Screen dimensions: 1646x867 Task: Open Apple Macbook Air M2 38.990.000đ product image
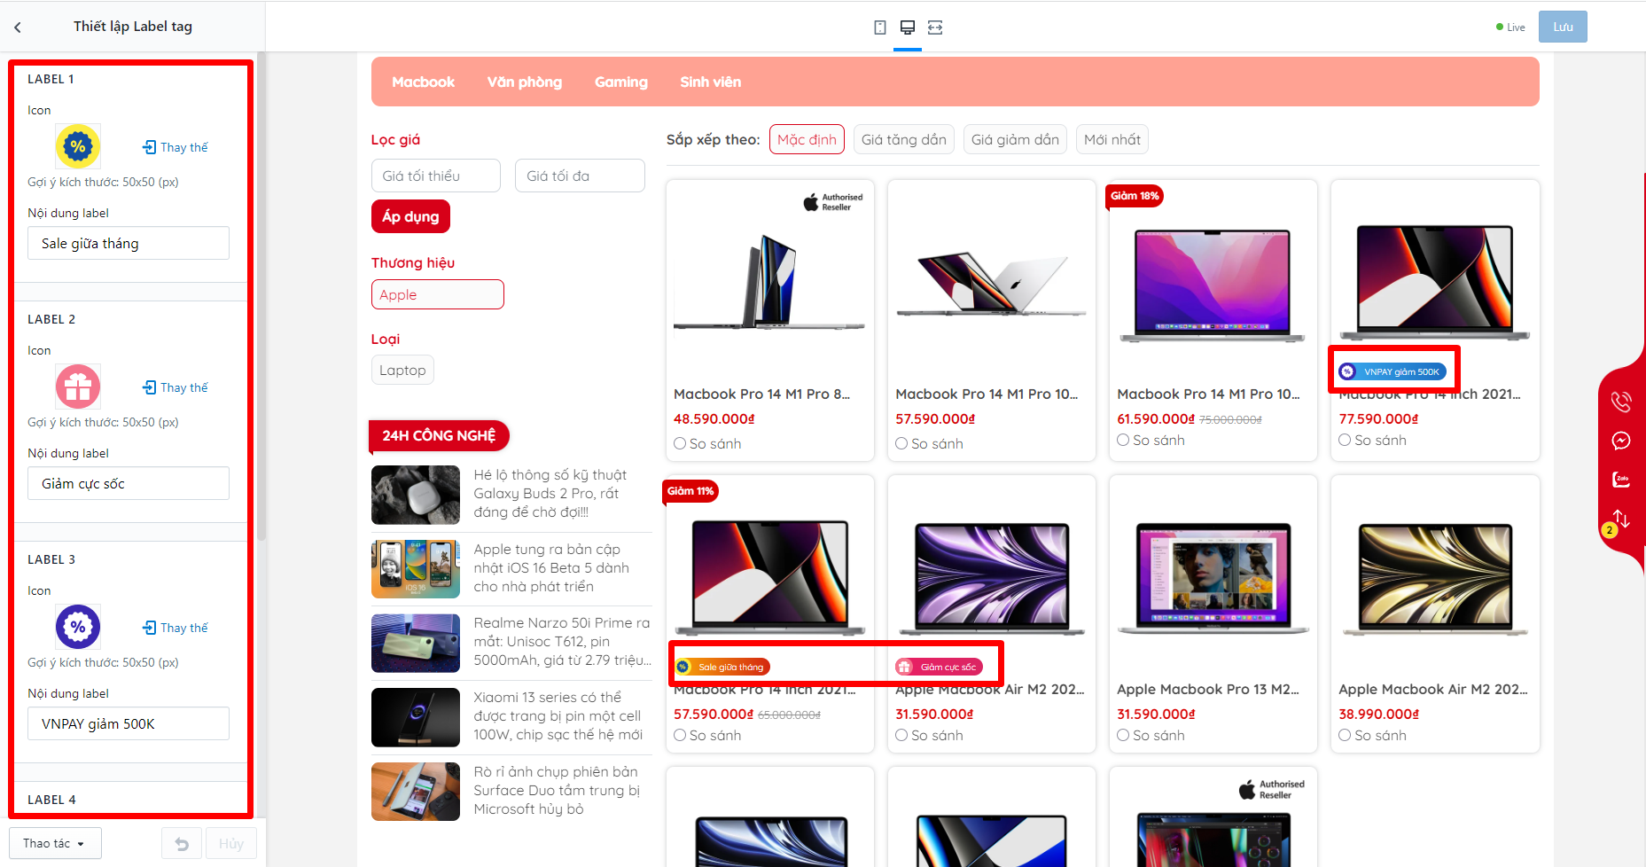coord(1435,579)
